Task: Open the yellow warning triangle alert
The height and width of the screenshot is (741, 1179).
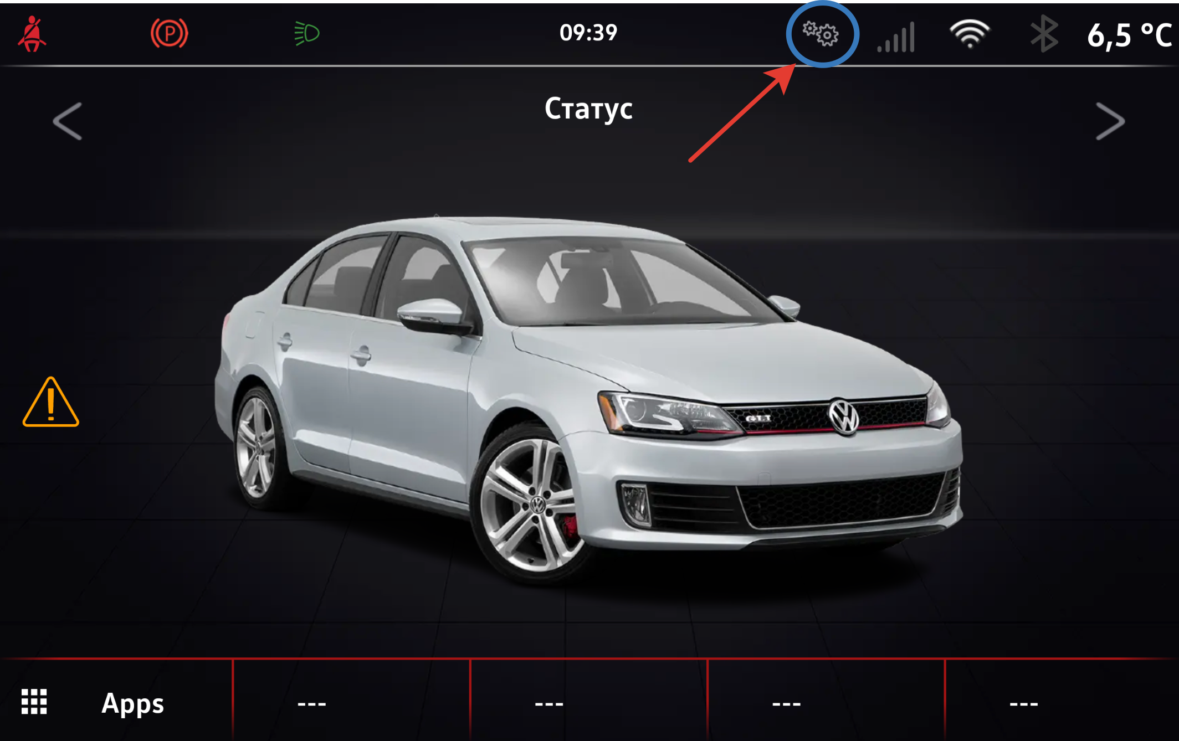Action: tap(50, 403)
